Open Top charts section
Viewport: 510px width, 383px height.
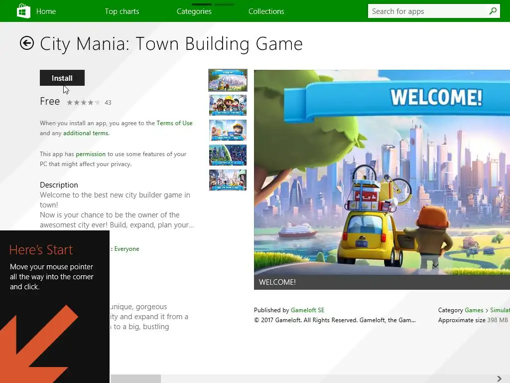coord(122,11)
